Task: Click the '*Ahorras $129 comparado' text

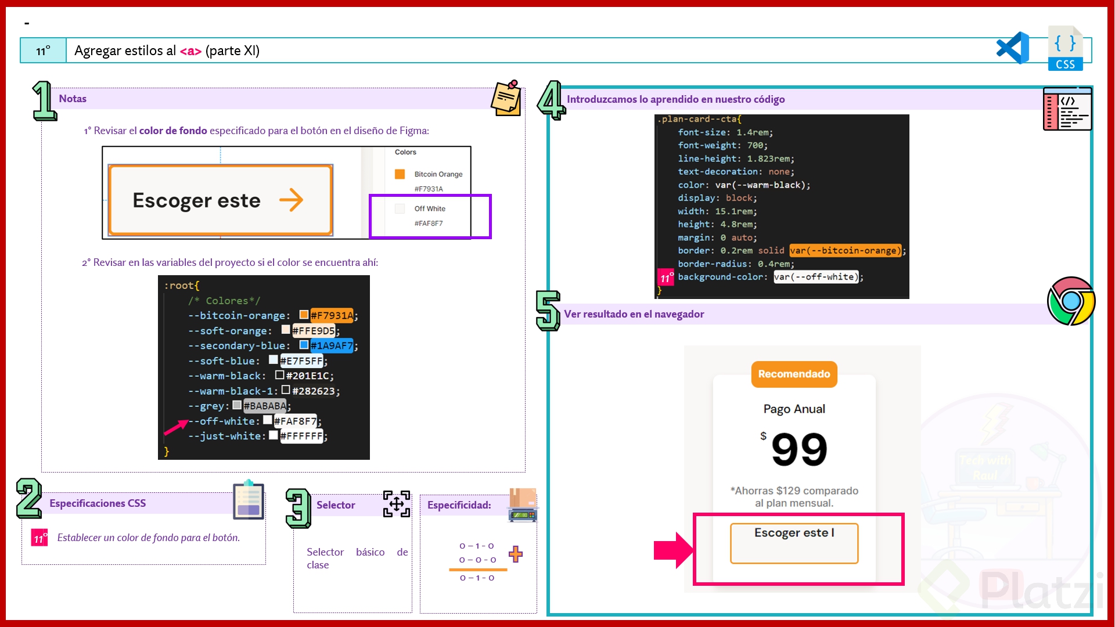Action: (794, 491)
